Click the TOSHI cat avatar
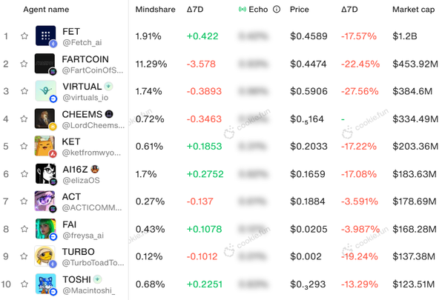The width and height of the screenshot is (445, 300). [x=45, y=283]
